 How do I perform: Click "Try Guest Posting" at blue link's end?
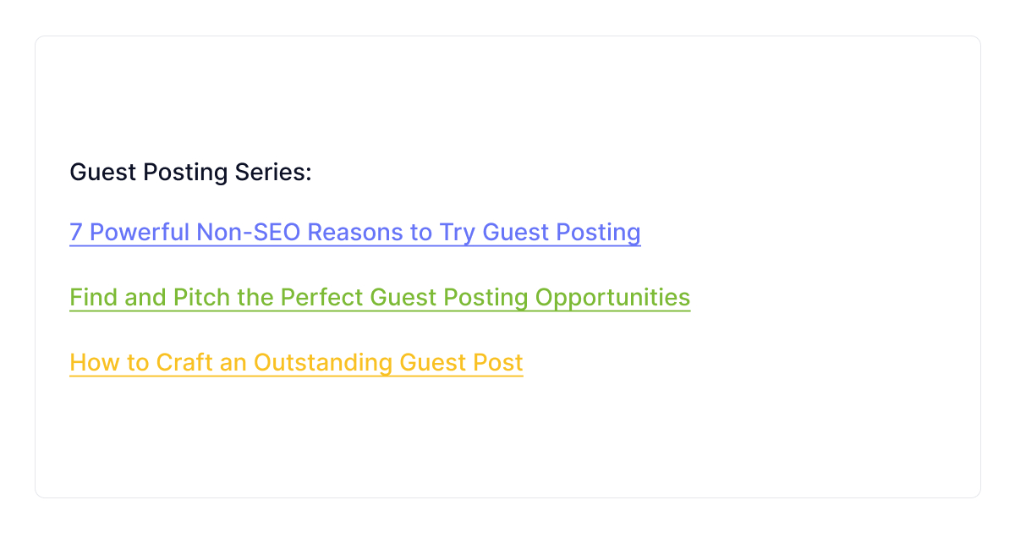pyautogui.click(x=540, y=232)
